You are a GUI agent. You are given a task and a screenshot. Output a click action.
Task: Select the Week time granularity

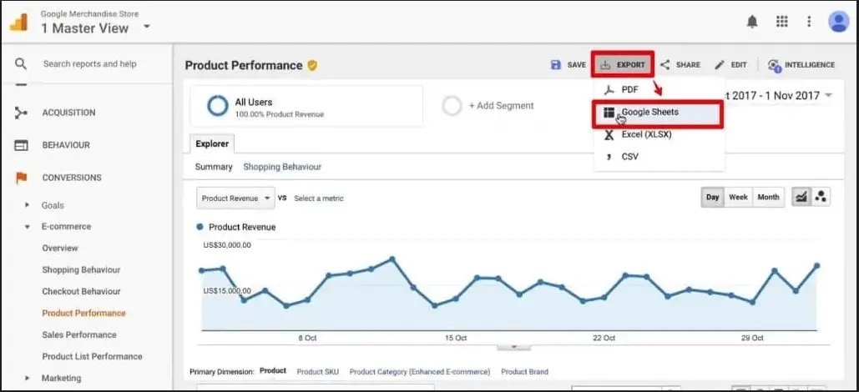click(738, 198)
